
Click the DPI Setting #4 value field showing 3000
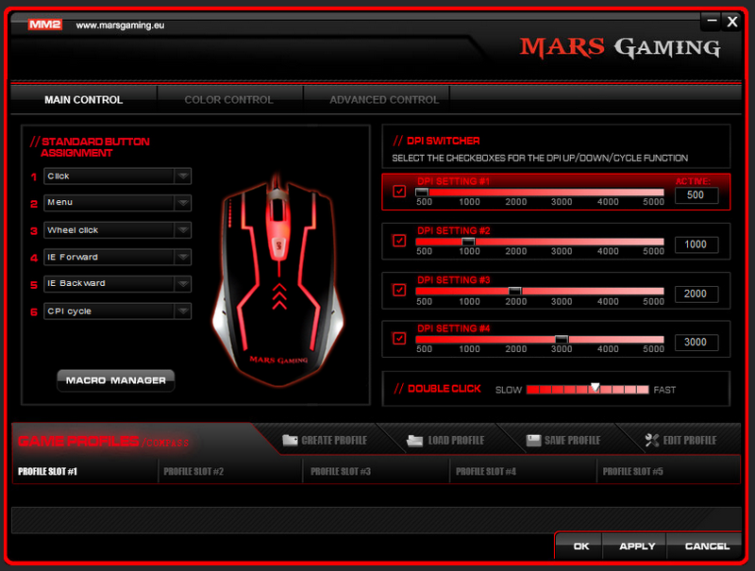tap(696, 342)
